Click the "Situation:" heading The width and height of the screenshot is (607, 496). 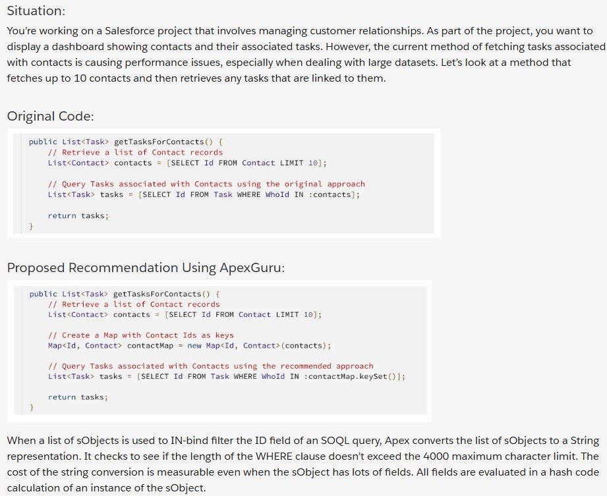[36, 11]
